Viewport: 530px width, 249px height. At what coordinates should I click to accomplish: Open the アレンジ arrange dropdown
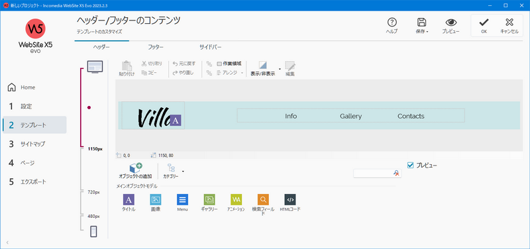(229, 73)
